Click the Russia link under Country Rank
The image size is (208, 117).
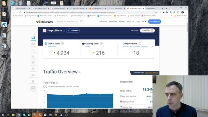88,46
